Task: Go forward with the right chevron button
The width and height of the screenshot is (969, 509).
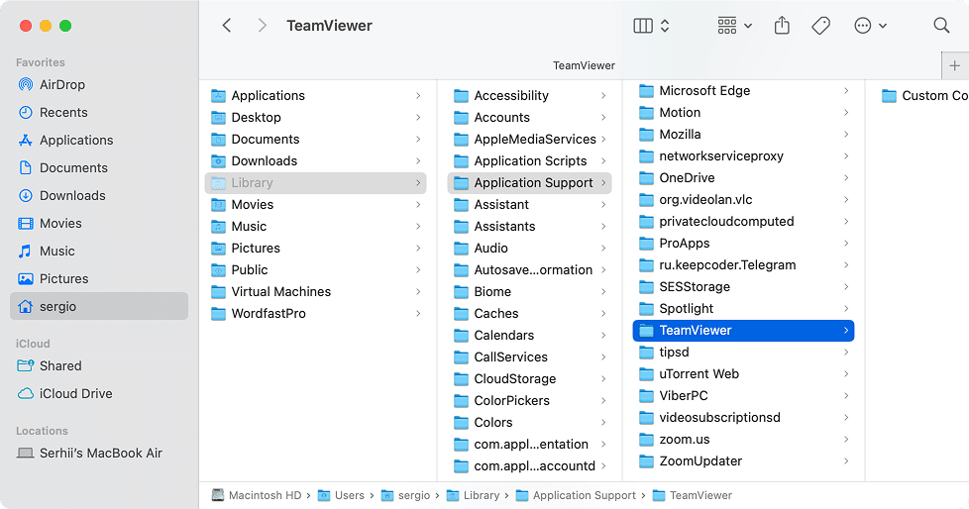Action: 262,26
